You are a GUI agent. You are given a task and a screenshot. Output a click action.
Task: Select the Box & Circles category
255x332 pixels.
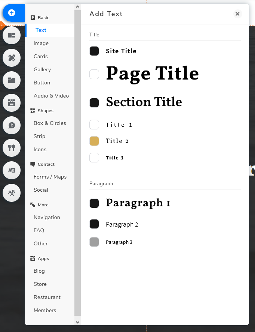(x=50, y=123)
